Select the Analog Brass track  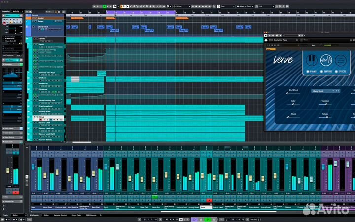pos(48,113)
